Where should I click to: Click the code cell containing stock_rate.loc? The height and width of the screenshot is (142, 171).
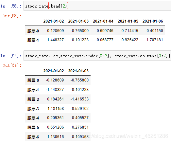point(97,56)
